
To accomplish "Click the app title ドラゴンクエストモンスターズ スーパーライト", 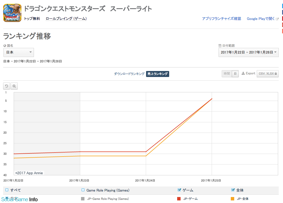I will click(88, 9).
